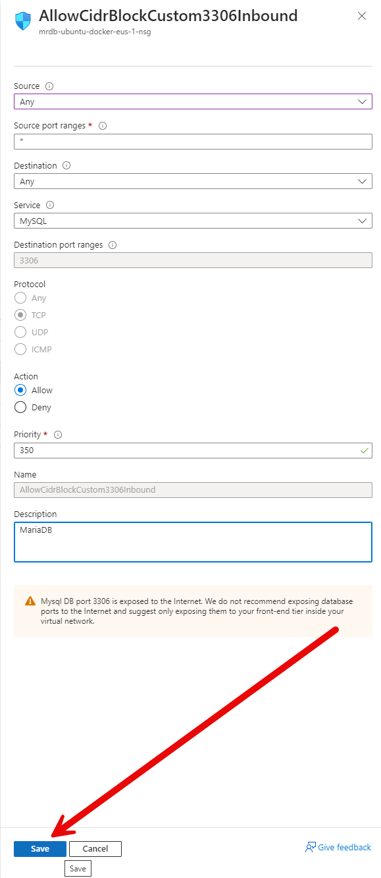Expand the Destination dropdown
Image resolution: width=381 pixels, height=878 pixels.
click(x=193, y=181)
